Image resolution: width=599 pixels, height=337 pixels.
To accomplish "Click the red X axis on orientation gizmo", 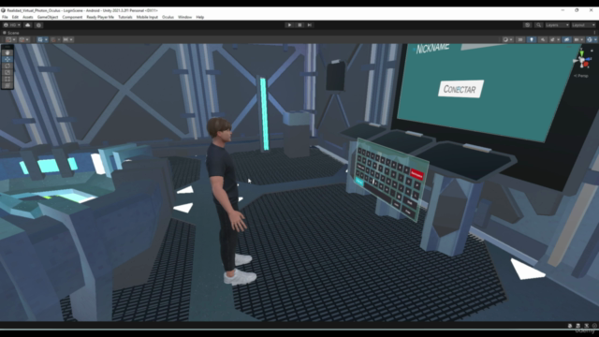I will [x=587, y=65].
